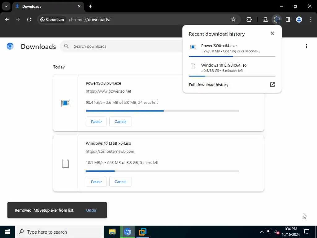Cancel the PowerISO8-x64.exe download

tap(120, 121)
